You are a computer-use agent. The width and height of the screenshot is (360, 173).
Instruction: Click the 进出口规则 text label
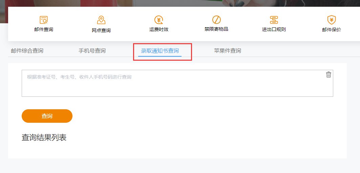(x=274, y=29)
